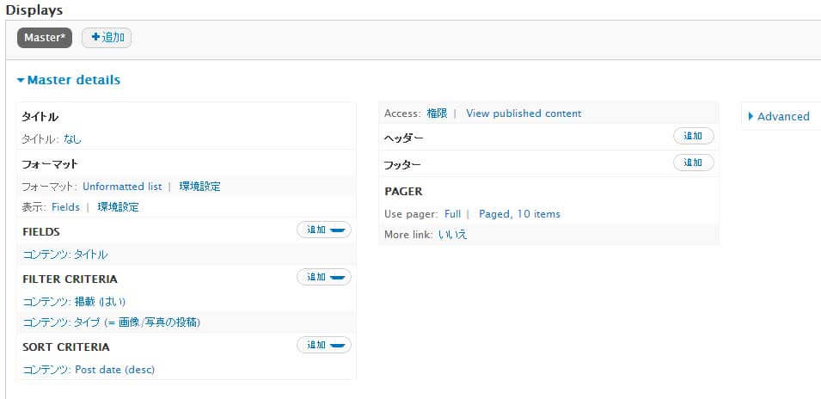Open 環境設定 next to Fields
The width and height of the screenshot is (821, 399).
coord(118,207)
